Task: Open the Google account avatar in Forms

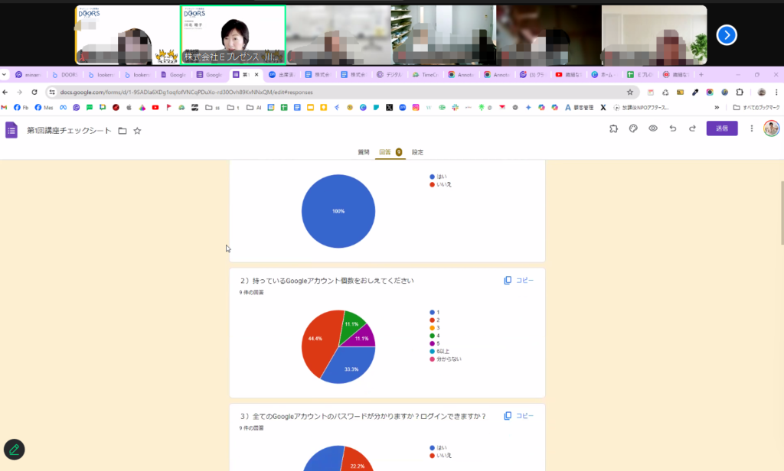Action: [771, 128]
